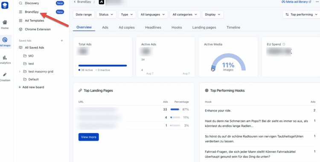The image size is (320, 162).
Task: Open the Analytics bar chart icon
Action: (5, 58)
